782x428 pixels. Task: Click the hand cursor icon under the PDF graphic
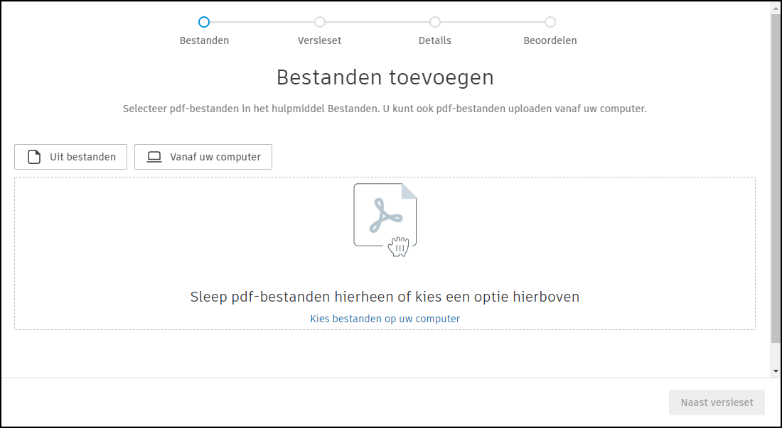398,248
